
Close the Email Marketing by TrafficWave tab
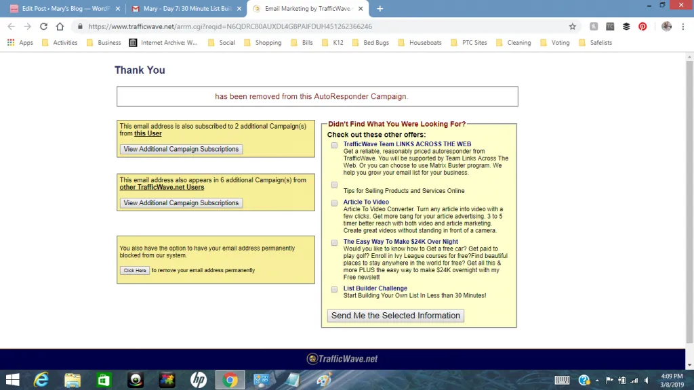[361, 8]
